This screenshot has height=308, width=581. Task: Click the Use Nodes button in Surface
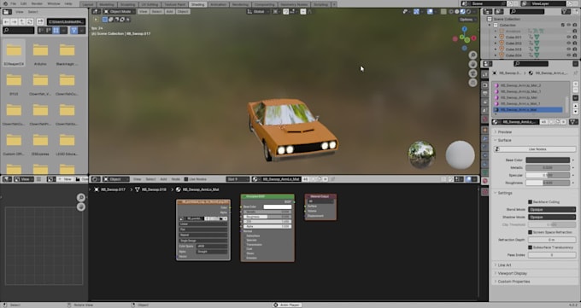coord(535,149)
